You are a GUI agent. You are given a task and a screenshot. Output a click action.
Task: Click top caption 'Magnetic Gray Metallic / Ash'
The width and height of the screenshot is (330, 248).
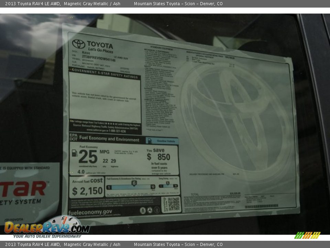[92, 3]
